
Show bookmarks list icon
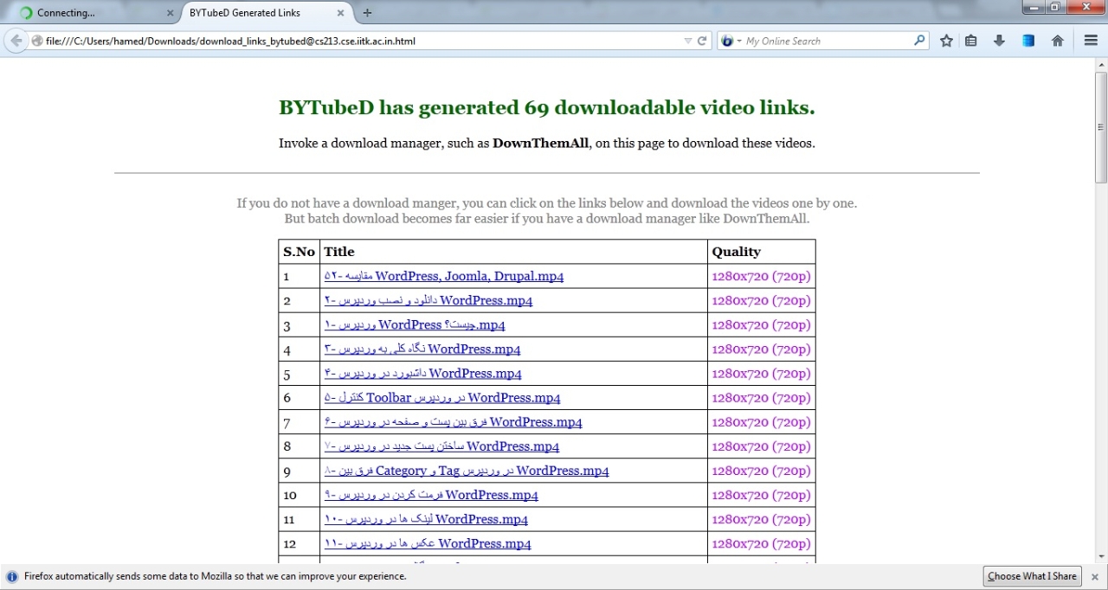point(971,41)
